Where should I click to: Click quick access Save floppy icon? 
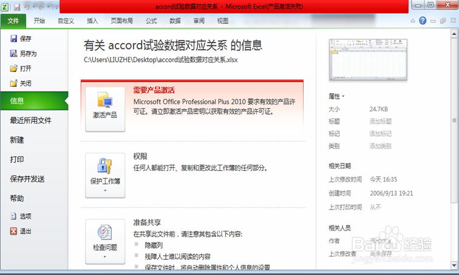coord(17,7)
